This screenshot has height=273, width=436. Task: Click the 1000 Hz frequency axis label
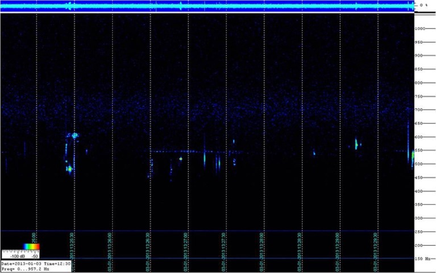pos(420,28)
